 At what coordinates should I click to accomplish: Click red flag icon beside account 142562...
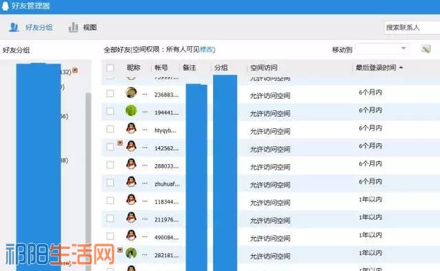pyautogui.click(x=120, y=143)
